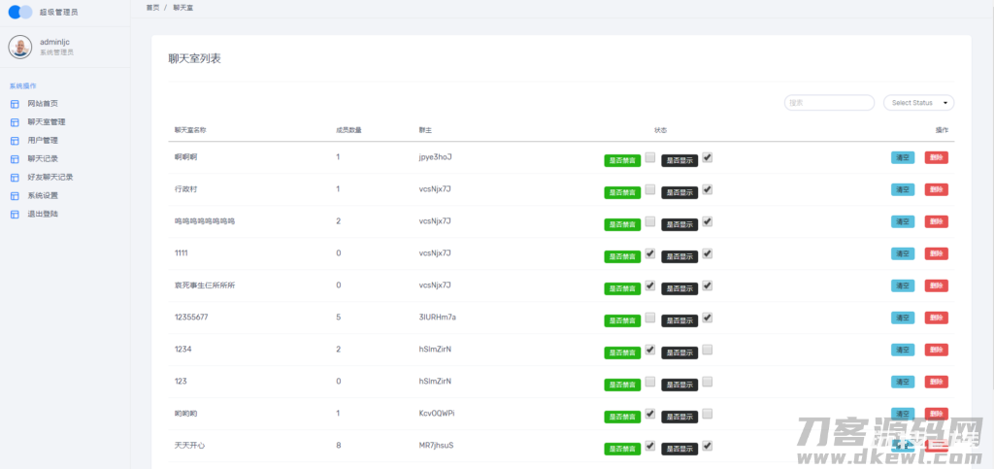Click the 首页 breadcrumb link
This screenshot has height=469, width=994.
click(152, 7)
